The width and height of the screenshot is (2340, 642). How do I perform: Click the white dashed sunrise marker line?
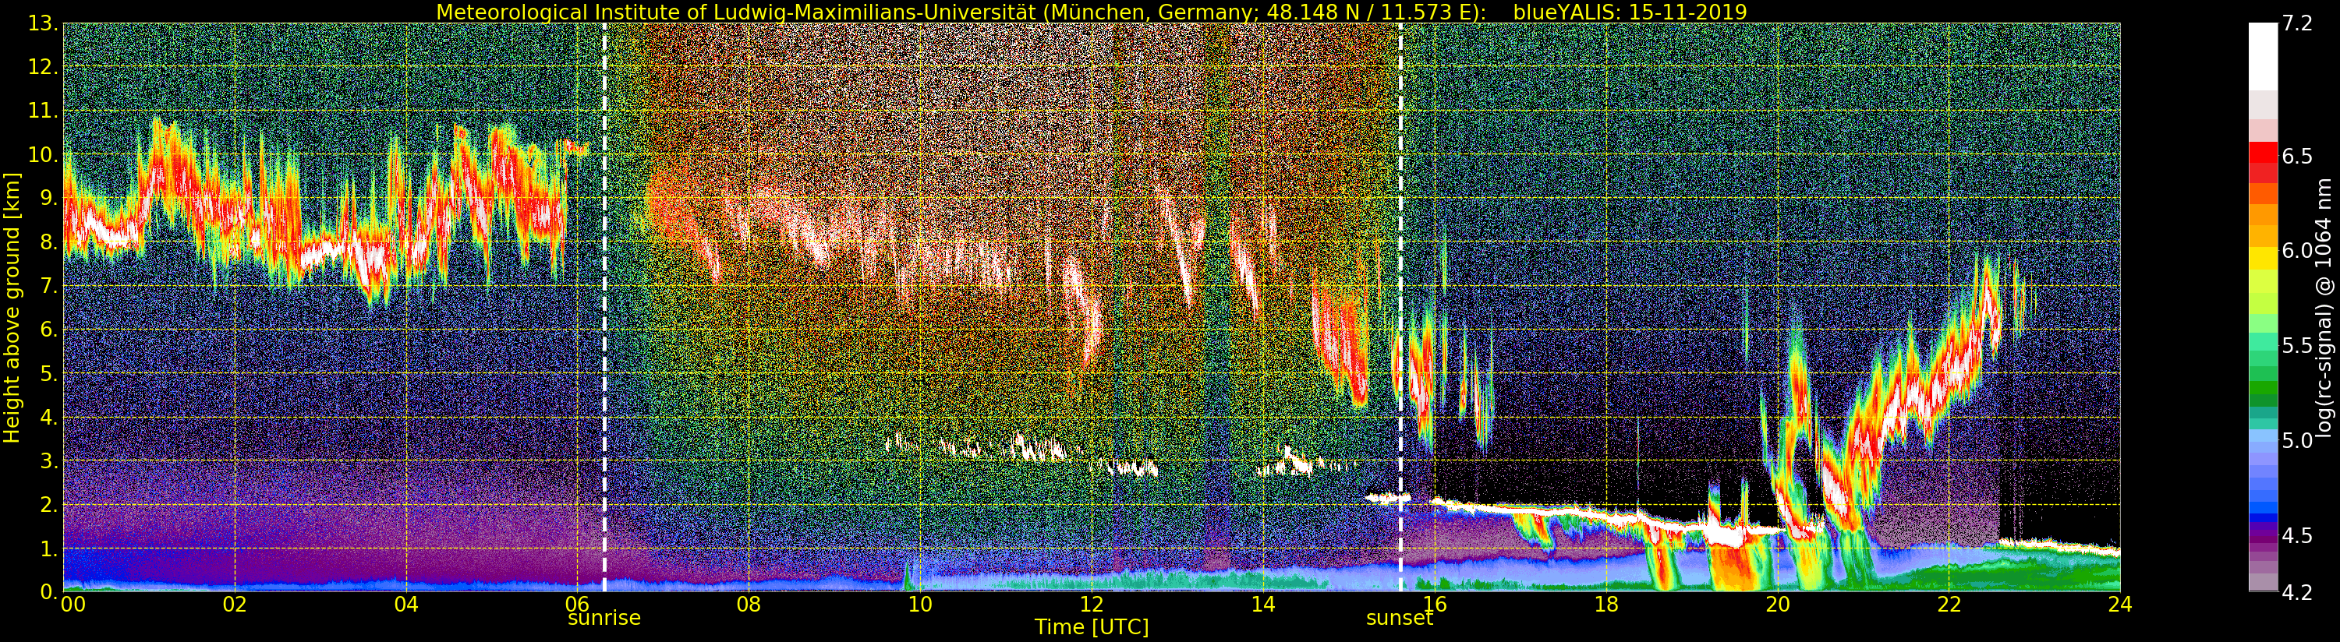(604, 308)
